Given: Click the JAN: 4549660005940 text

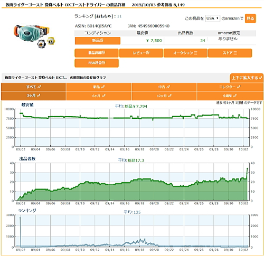Looking at the screenshot, I should coord(148,26).
